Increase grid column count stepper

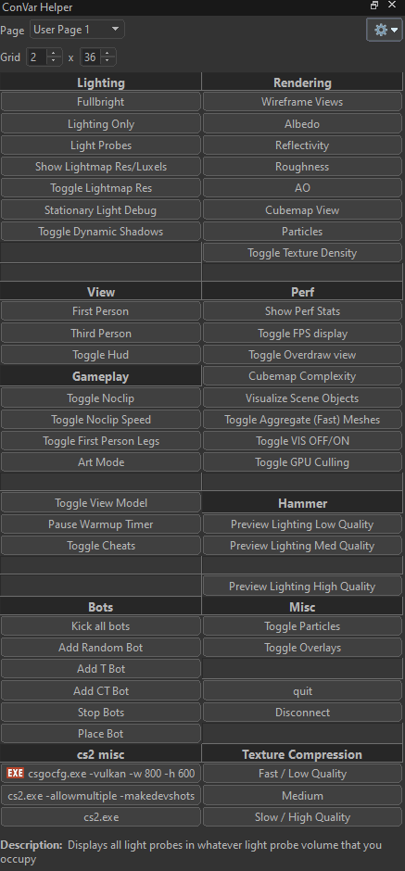tap(55, 54)
